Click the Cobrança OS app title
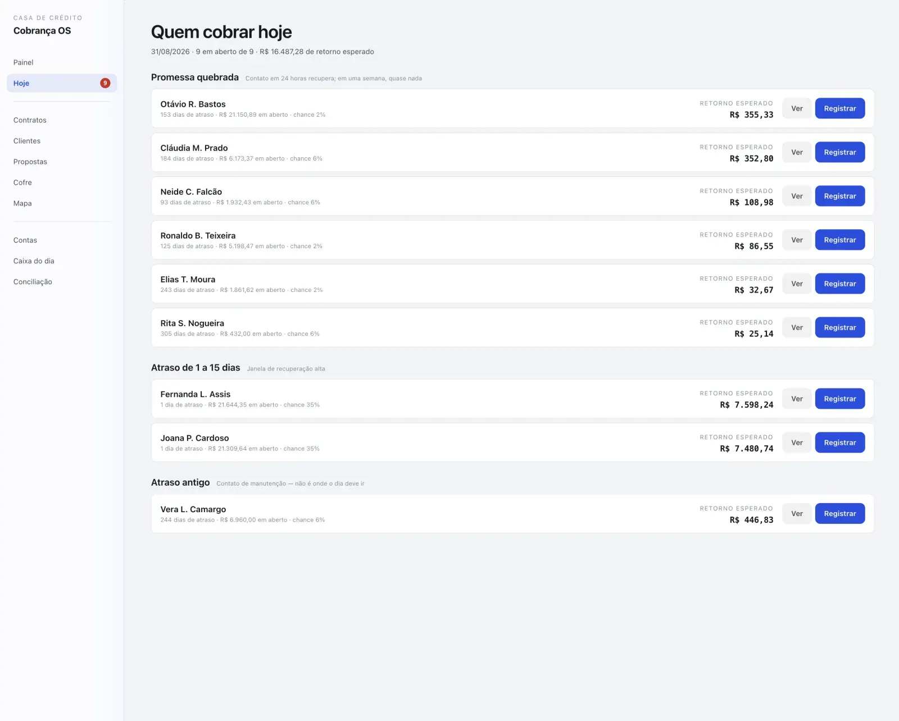This screenshot has width=899, height=721. [x=42, y=31]
